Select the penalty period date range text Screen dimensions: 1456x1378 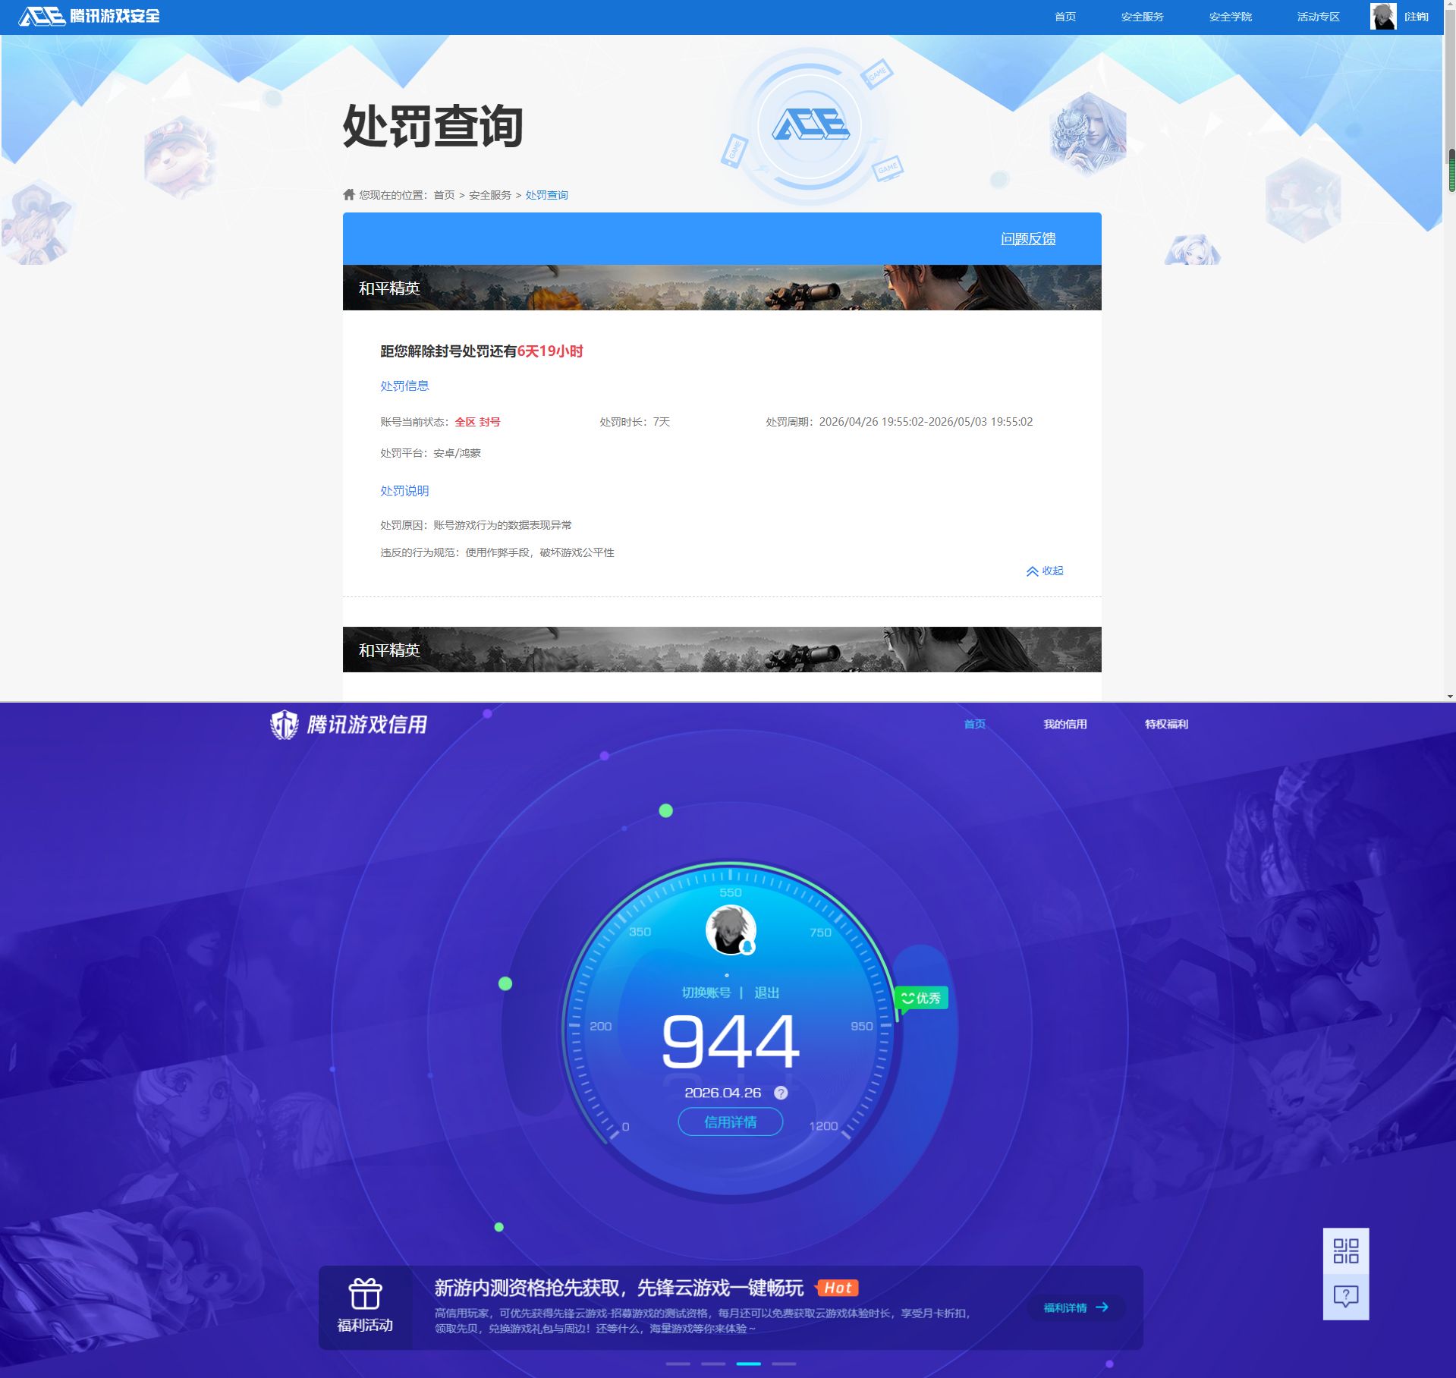(x=926, y=422)
